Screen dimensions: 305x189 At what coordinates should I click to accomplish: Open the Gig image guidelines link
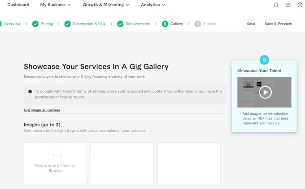click(x=42, y=110)
